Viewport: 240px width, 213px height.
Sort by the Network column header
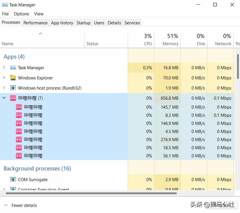pos(220,40)
